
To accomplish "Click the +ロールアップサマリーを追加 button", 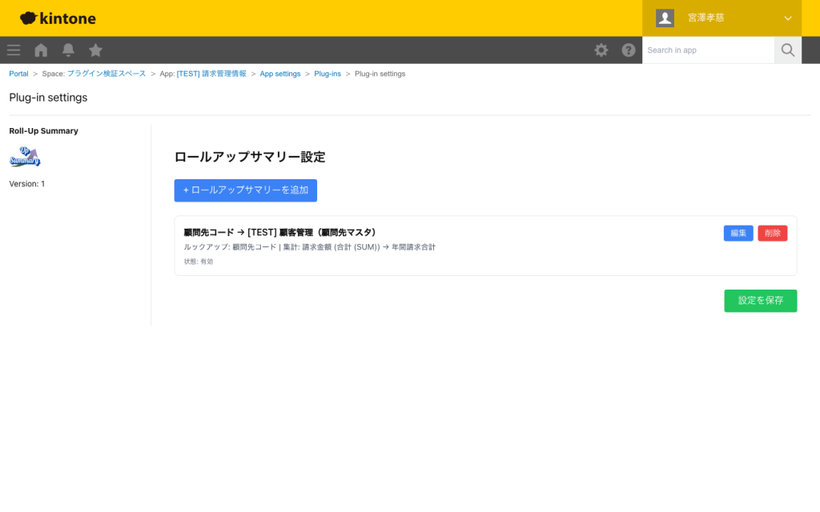I will [245, 190].
